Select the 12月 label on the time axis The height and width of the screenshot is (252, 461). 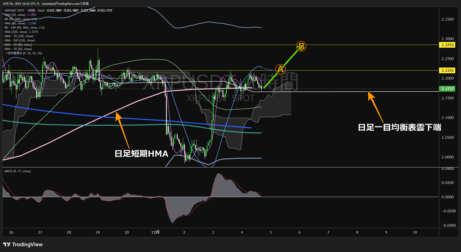click(x=155, y=232)
